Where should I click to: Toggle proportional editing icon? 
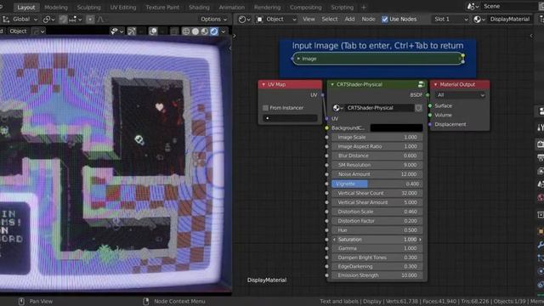point(90,20)
